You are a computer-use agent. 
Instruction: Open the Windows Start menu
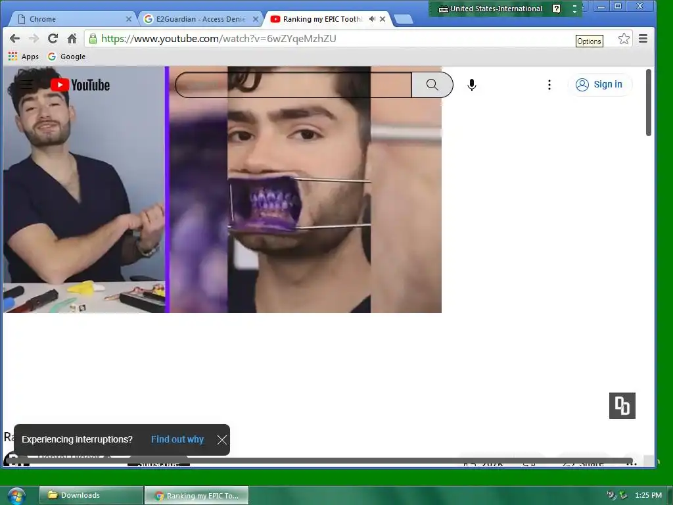(16, 496)
